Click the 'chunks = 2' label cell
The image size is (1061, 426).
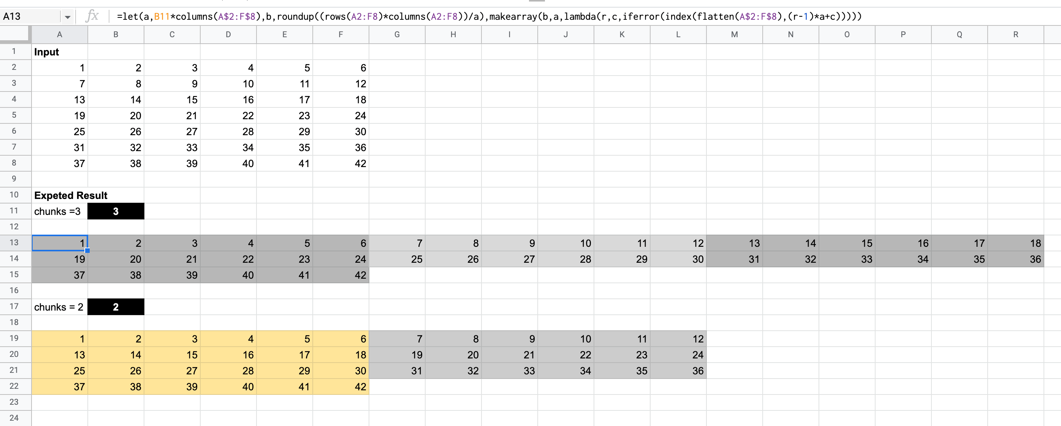(x=59, y=307)
